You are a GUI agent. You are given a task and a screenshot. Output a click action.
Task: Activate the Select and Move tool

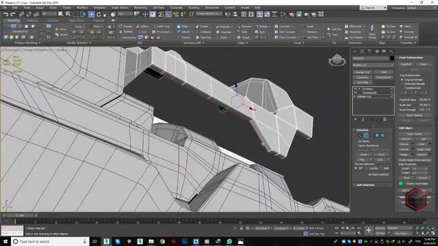tap(91, 14)
